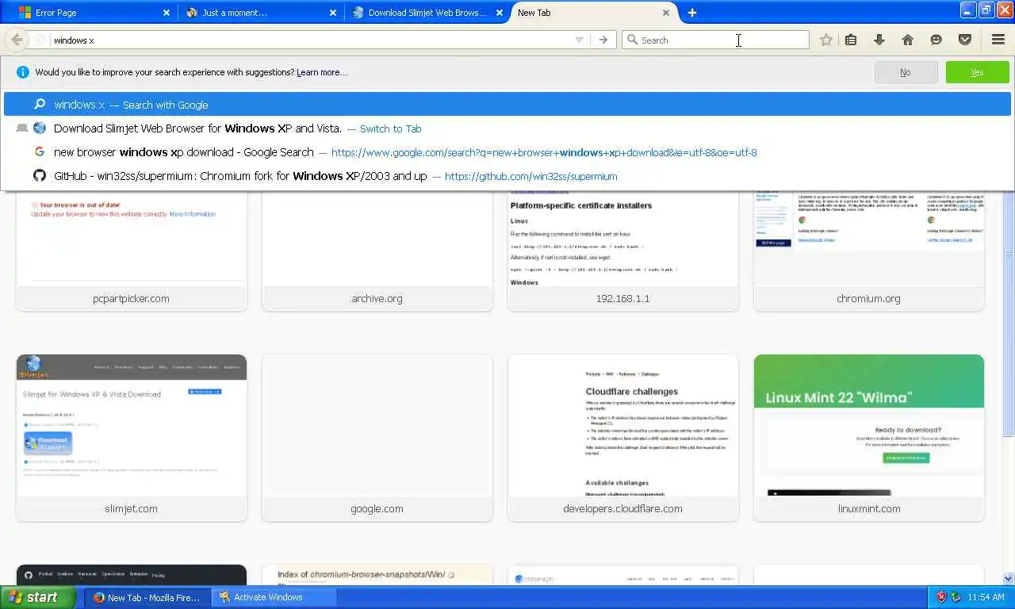Open the linuxmint.com tile
This screenshot has width=1015, height=609.
869,438
